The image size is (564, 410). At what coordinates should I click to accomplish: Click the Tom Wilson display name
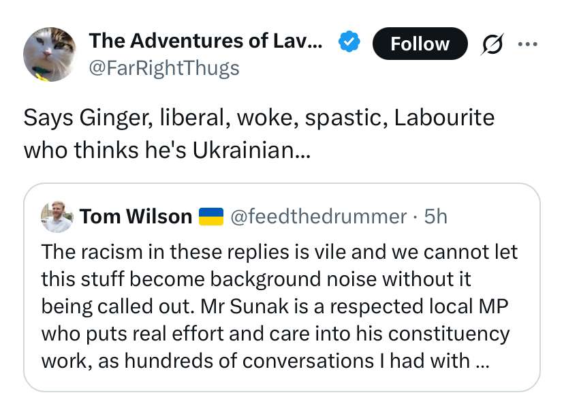click(x=136, y=217)
